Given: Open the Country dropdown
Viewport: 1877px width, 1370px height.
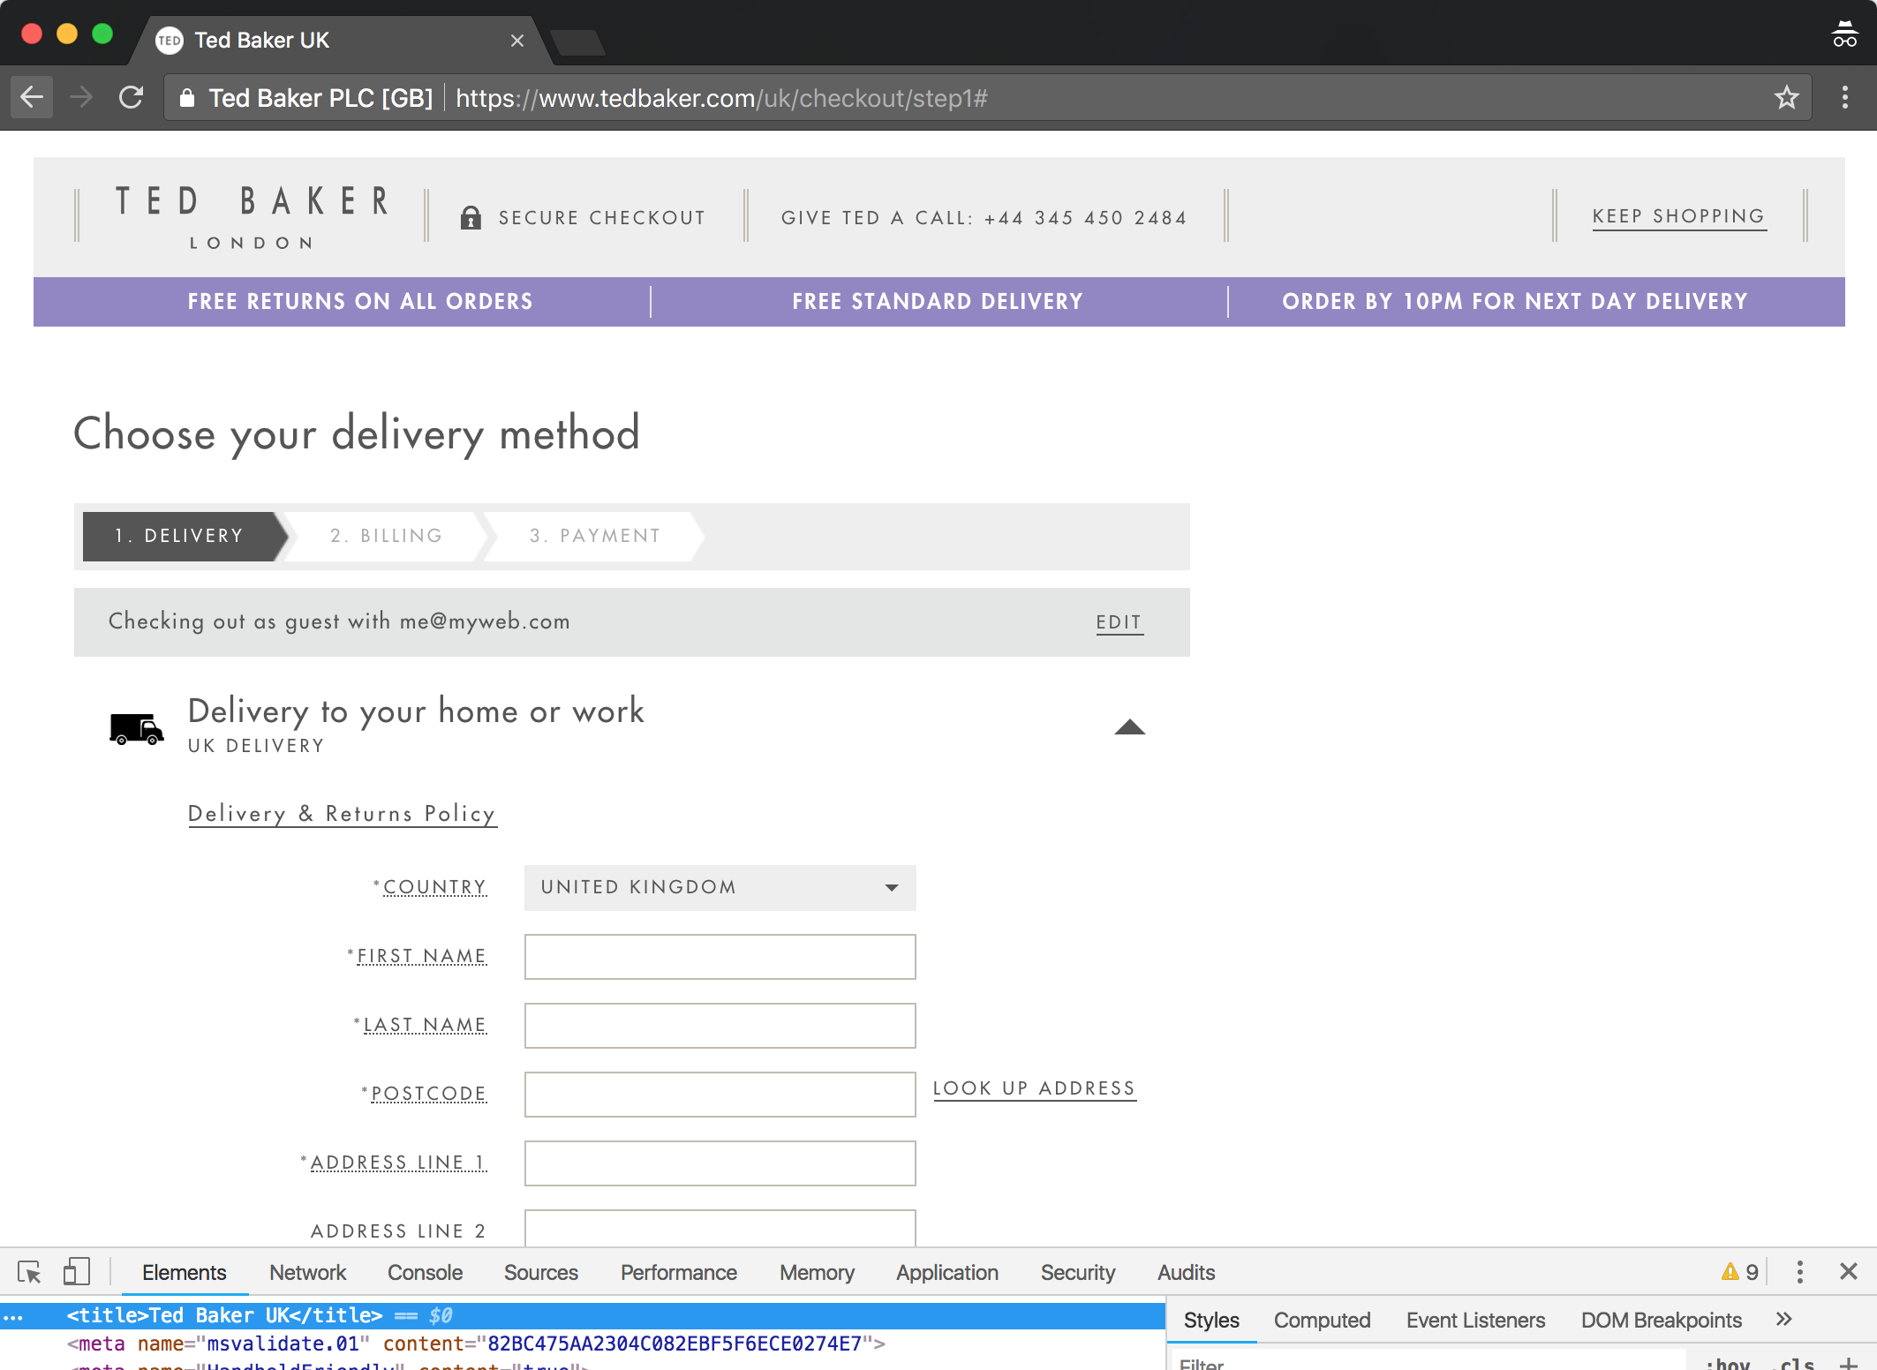Looking at the screenshot, I should coord(720,887).
